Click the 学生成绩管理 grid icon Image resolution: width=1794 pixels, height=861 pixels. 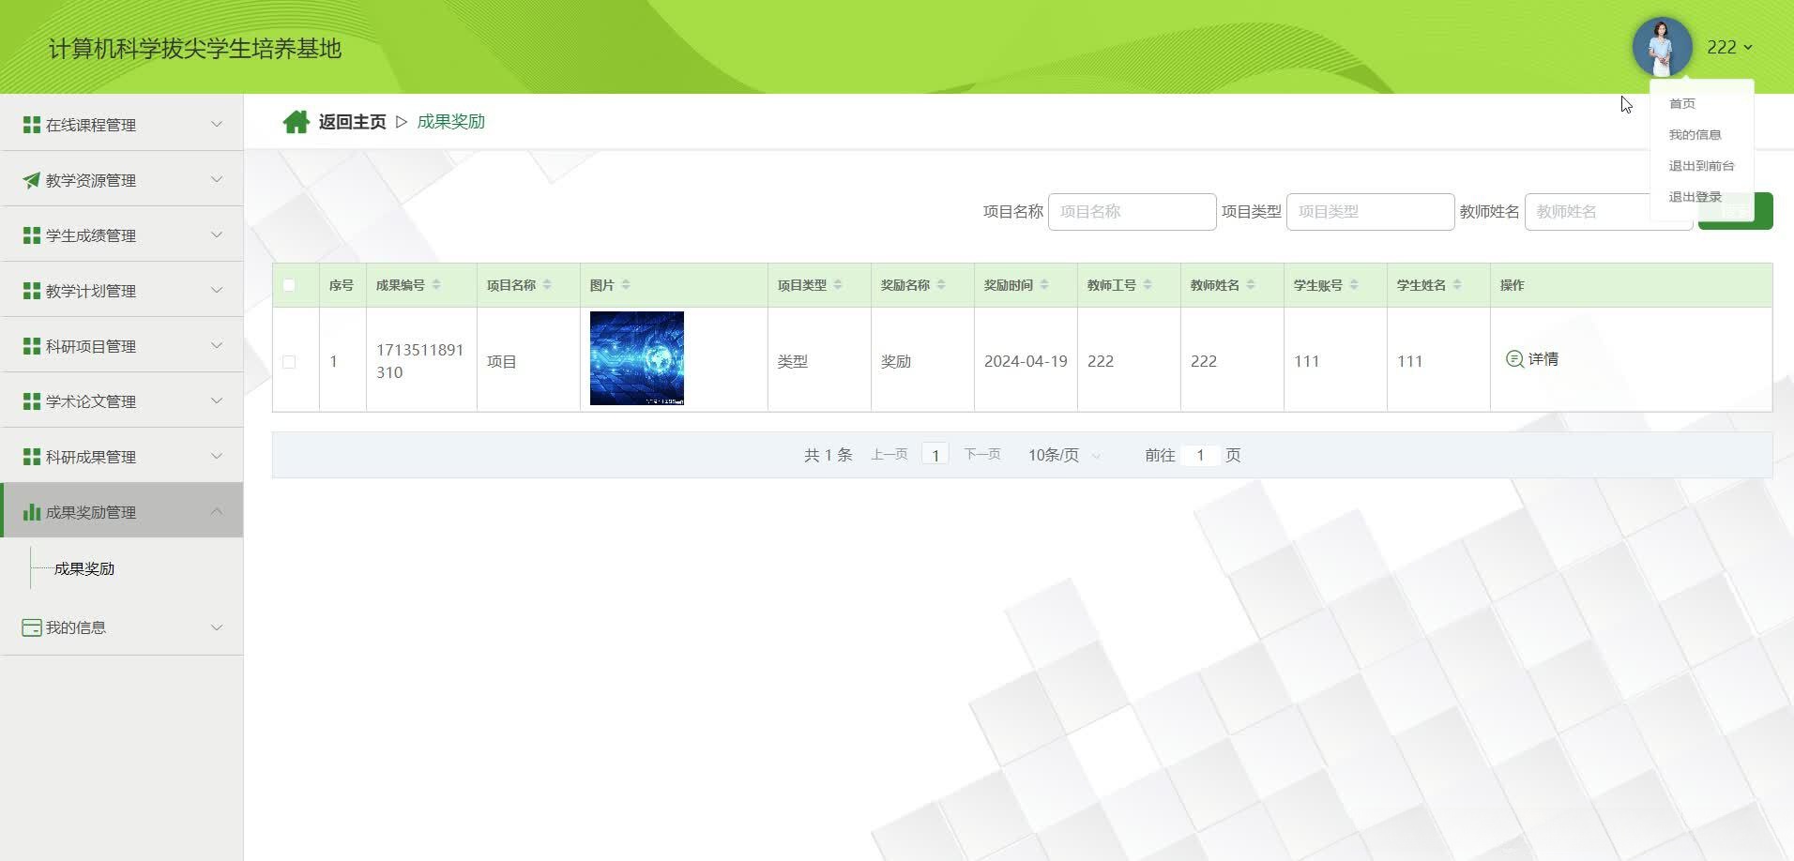coord(32,235)
